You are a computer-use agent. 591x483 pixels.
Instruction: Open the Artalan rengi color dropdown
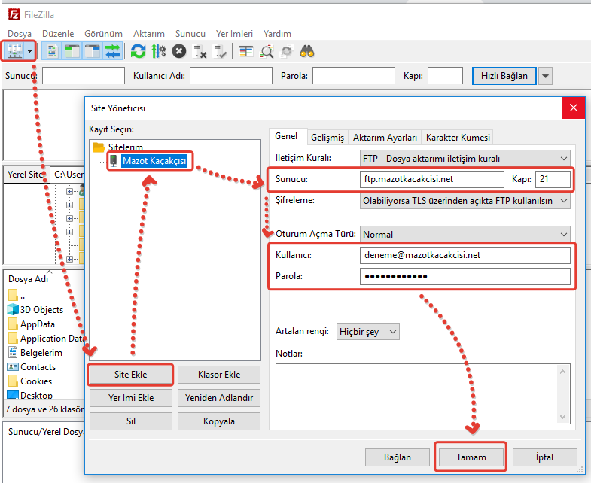[368, 331]
